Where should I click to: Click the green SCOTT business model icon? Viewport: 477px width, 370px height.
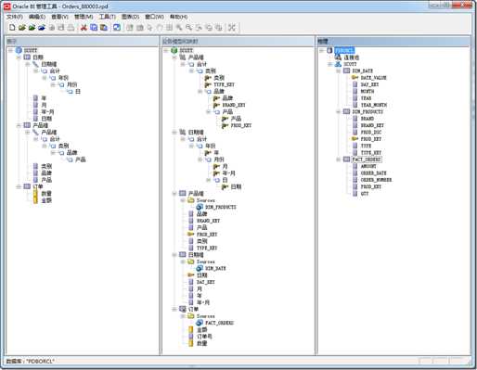(174, 50)
